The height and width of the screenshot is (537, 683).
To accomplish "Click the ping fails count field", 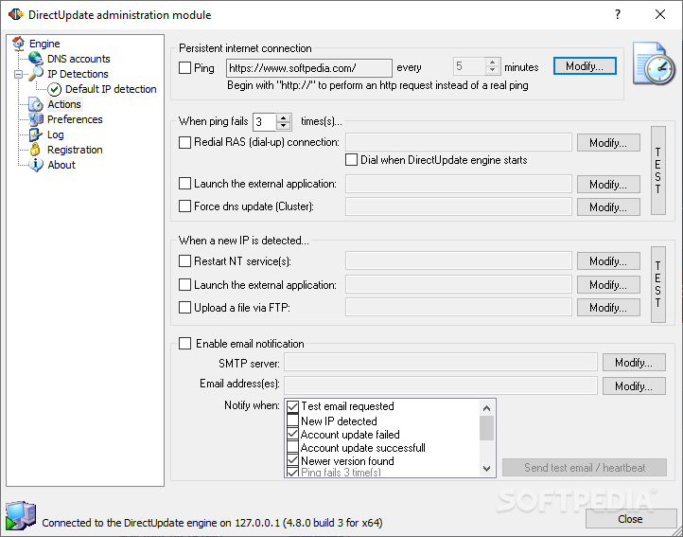I will click(x=264, y=122).
